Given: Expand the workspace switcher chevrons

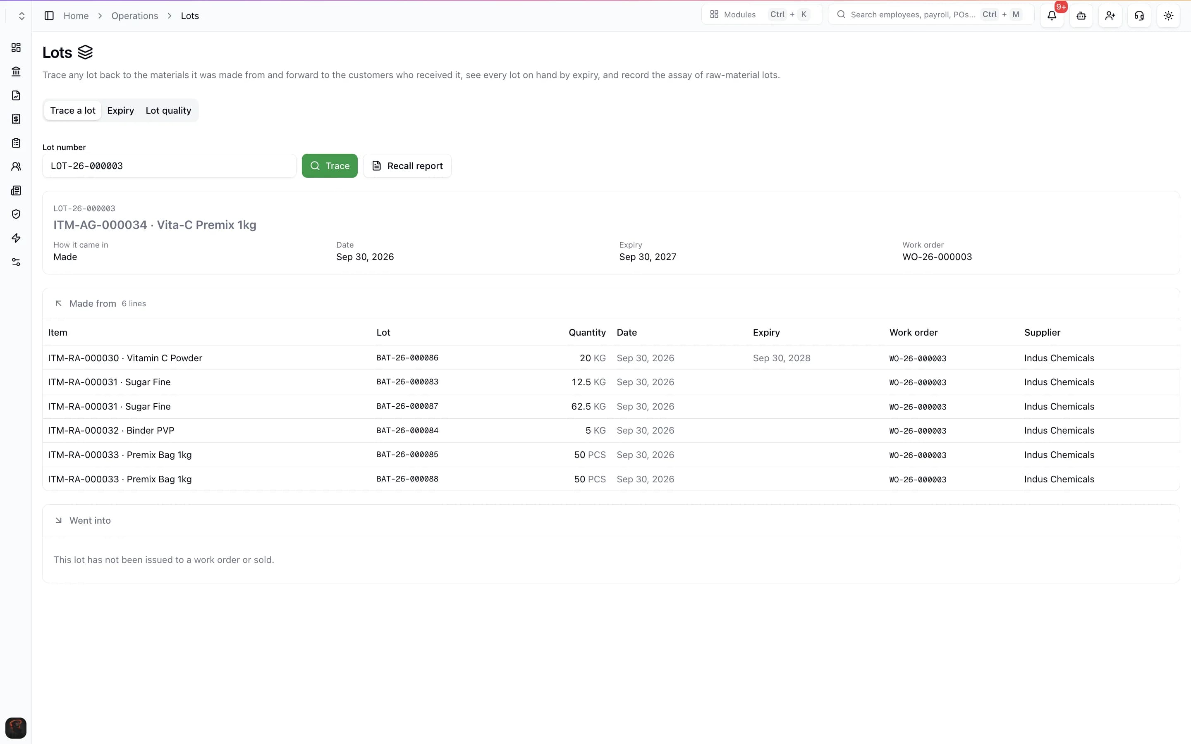Looking at the screenshot, I should click(22, 16).
